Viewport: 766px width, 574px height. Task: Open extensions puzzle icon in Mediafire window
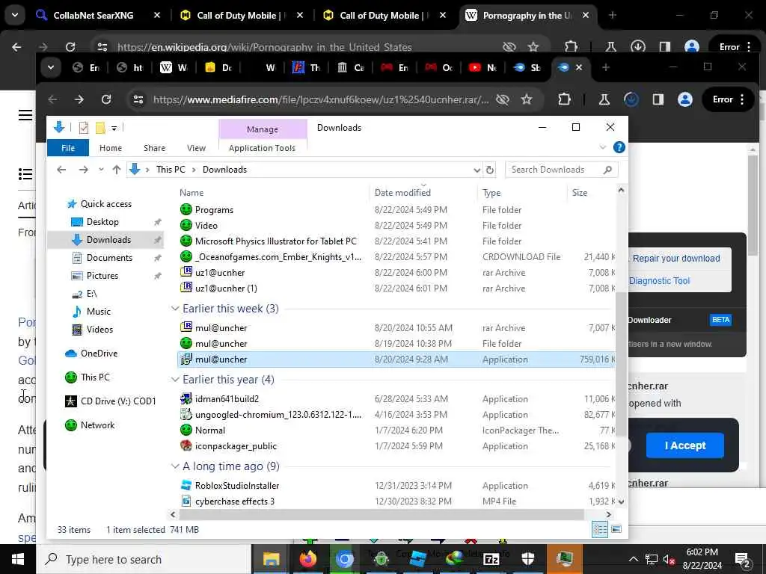[564, 99]
